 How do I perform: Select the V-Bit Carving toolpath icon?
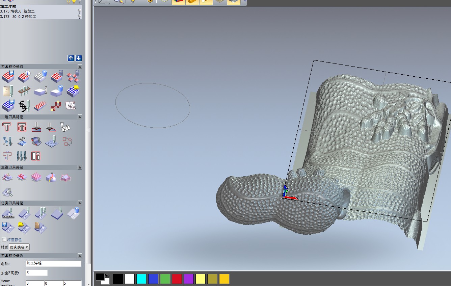51,127
